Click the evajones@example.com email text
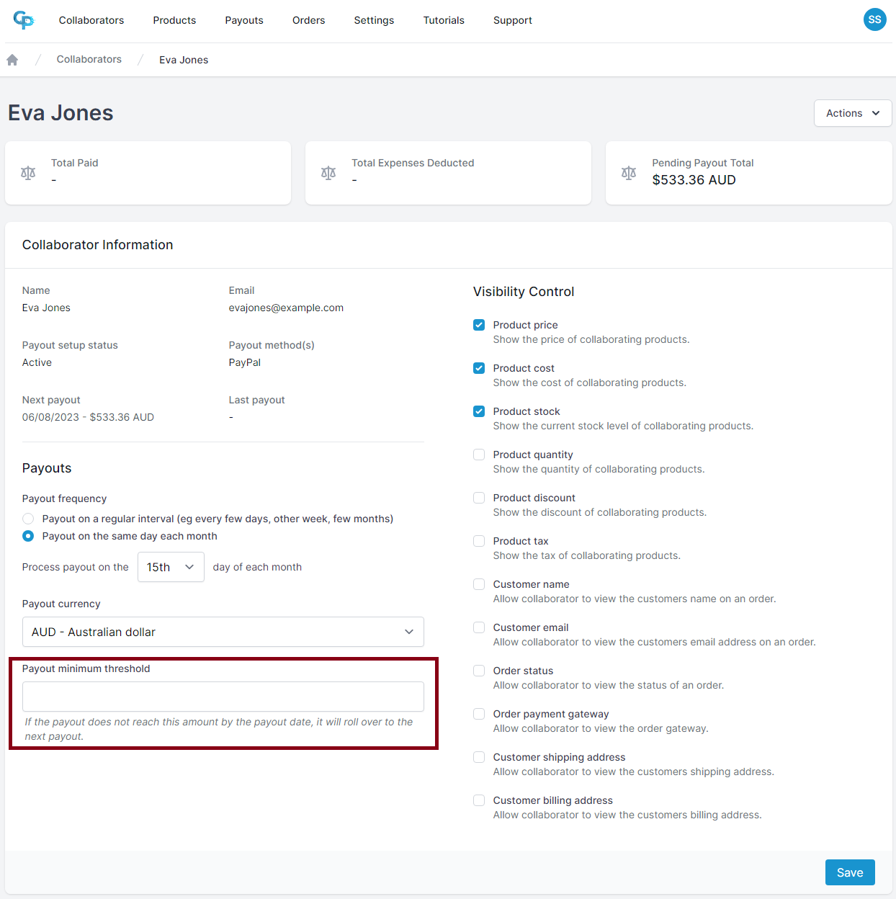Screen dimensions: 896x899 tap(286, 308)
